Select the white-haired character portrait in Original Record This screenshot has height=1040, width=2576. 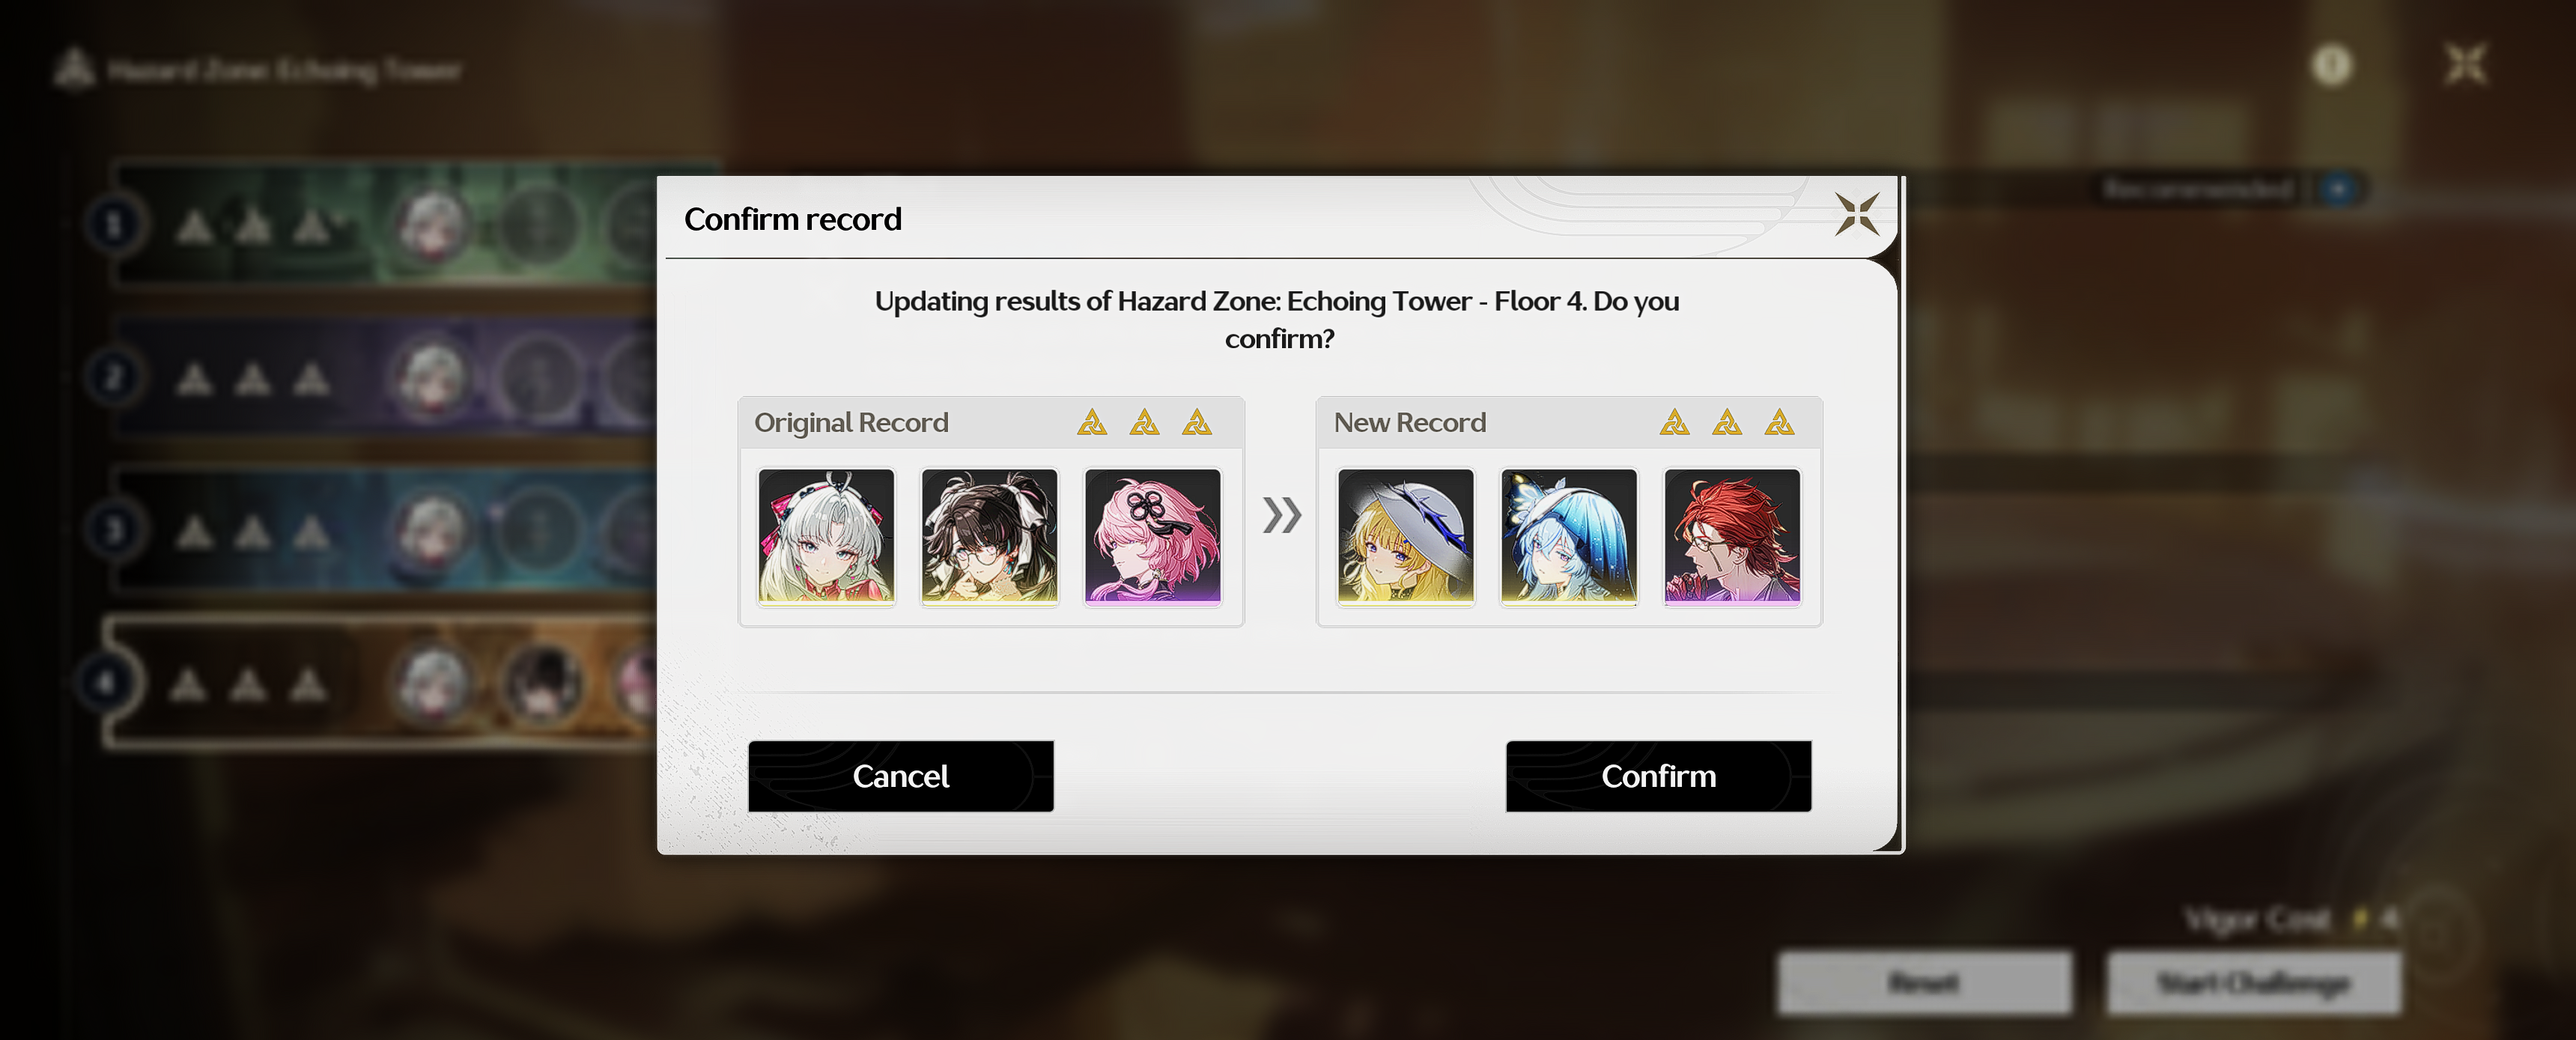click(x=826, y=537)
